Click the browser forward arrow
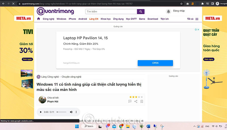227x130 pixels. 8,4
